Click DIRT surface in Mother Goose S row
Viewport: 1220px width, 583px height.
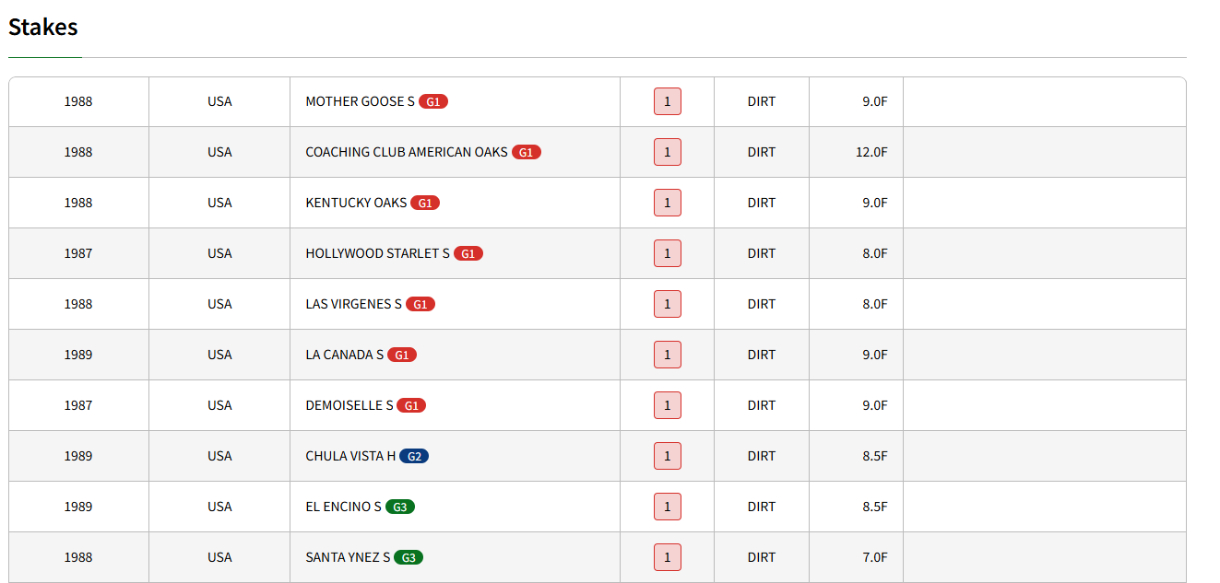tap(762, 101)
